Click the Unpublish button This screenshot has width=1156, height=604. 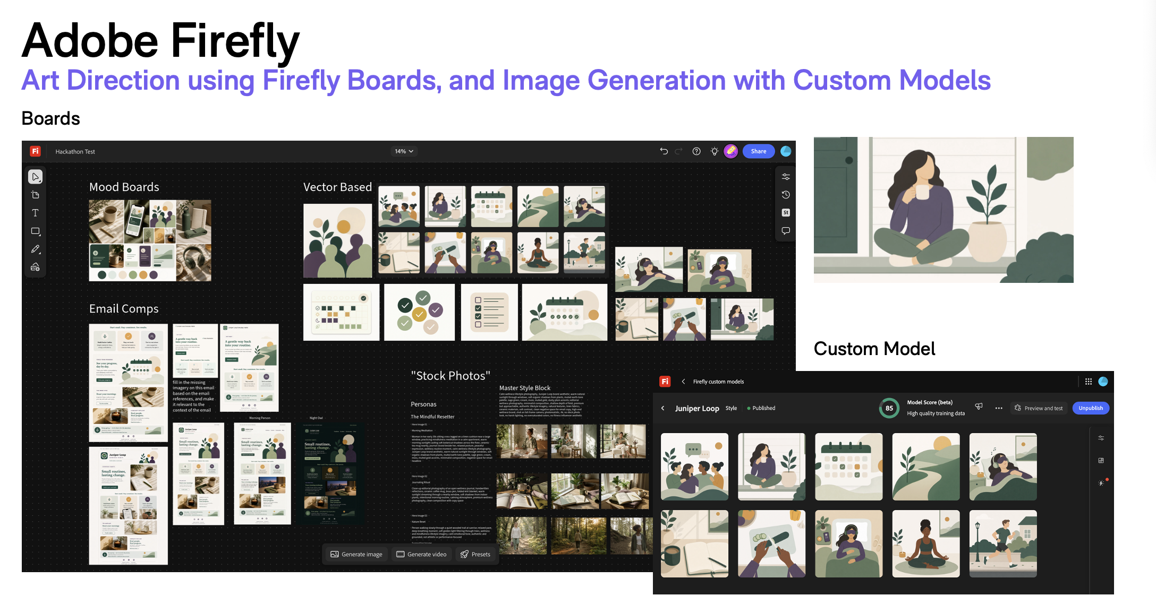[1091, 408]
